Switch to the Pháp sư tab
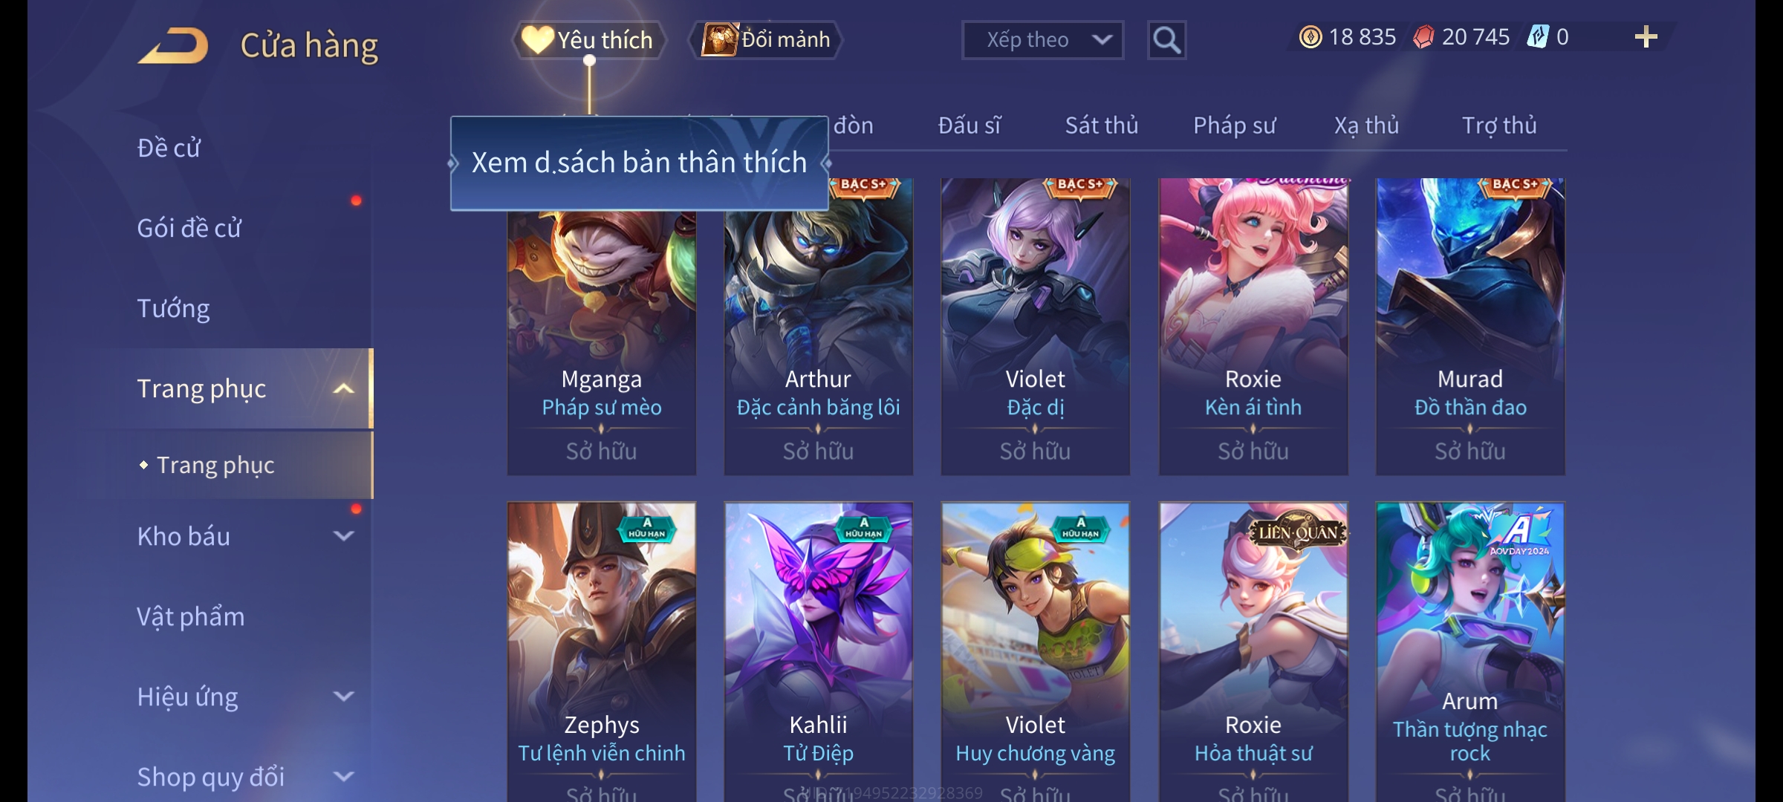1783x802 pixels. pos(1234,125)
